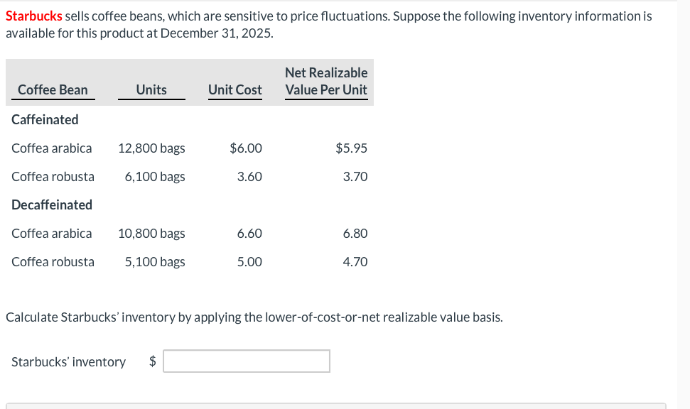
Task: Select the 4.70 net realizable value
Action: [355, 261]
